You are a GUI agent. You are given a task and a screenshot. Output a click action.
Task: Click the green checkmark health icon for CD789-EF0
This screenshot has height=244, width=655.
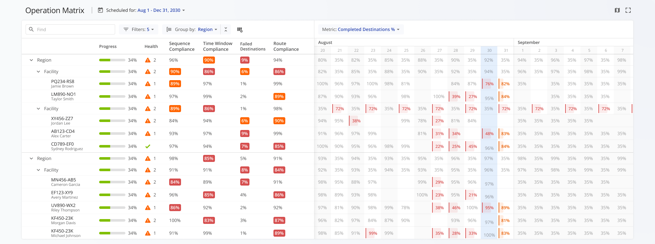click(x=148, y=146)
